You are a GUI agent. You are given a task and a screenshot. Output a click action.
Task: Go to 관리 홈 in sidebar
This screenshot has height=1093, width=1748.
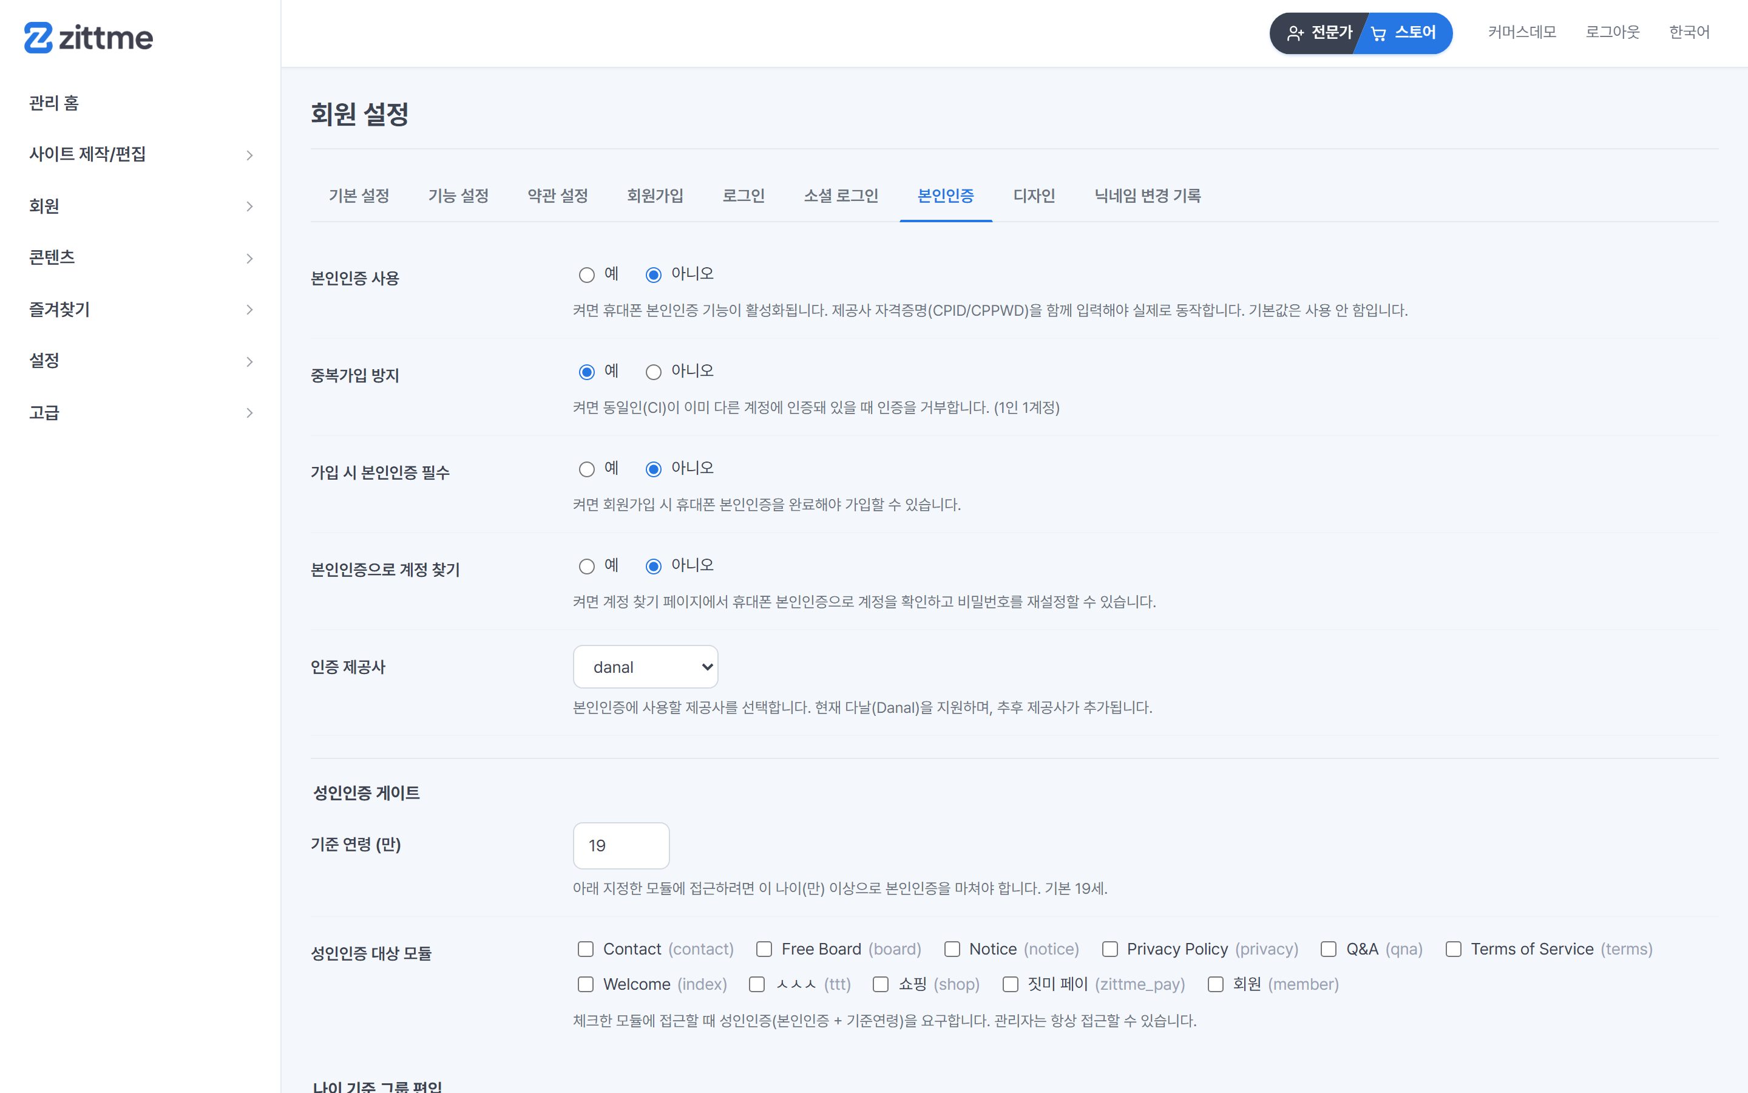tap(54, 103)
